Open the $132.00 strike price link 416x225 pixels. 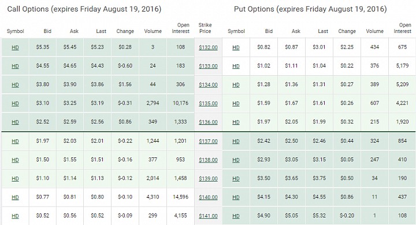[208, 47]
